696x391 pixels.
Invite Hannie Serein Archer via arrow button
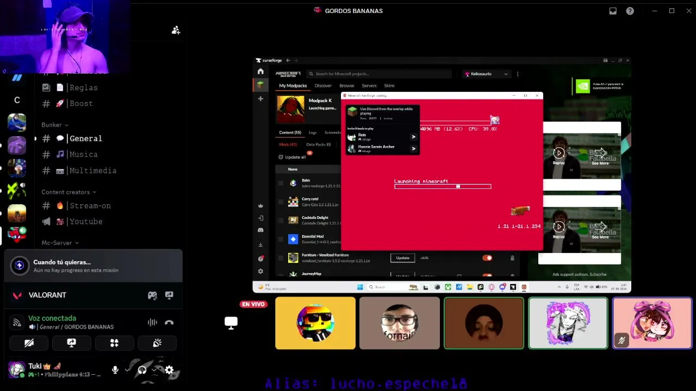coord(413,148)
